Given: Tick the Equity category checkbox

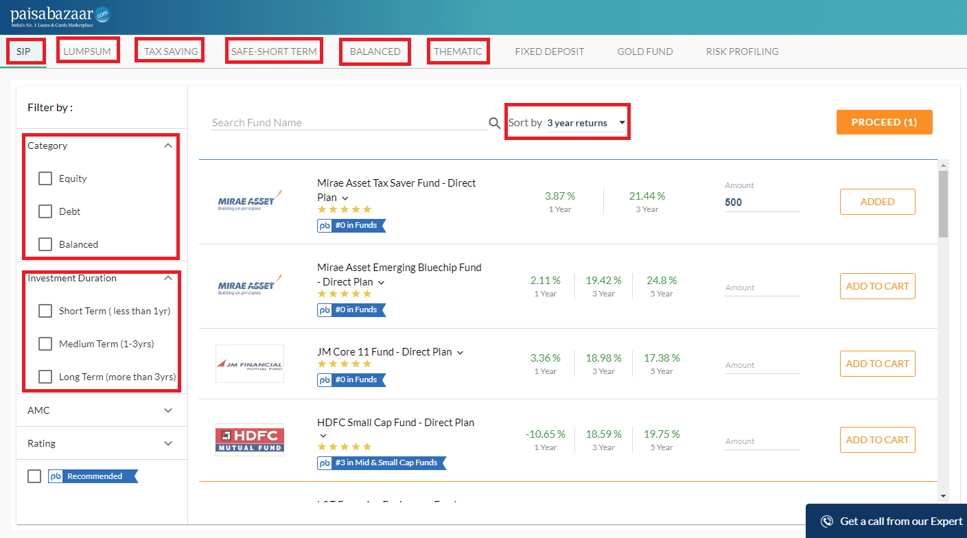Looking at the screenshot, I should tap(45, 178).
